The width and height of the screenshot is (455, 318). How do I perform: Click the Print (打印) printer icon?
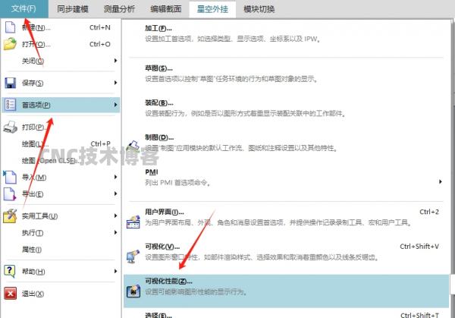(x=11, y=127)
